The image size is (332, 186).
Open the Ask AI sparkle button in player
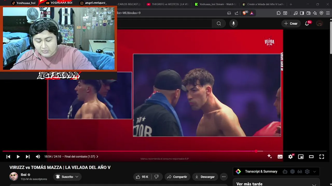[x=269, y=157]
